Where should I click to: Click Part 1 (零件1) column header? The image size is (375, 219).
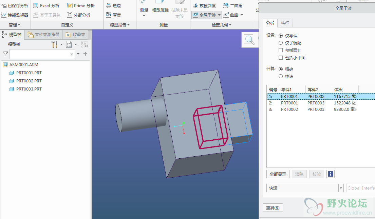292,89
